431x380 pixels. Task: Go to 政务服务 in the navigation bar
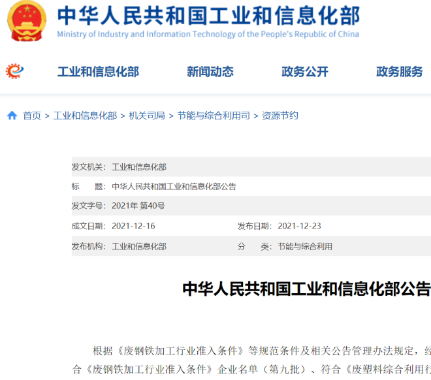(x=399, y=72)
